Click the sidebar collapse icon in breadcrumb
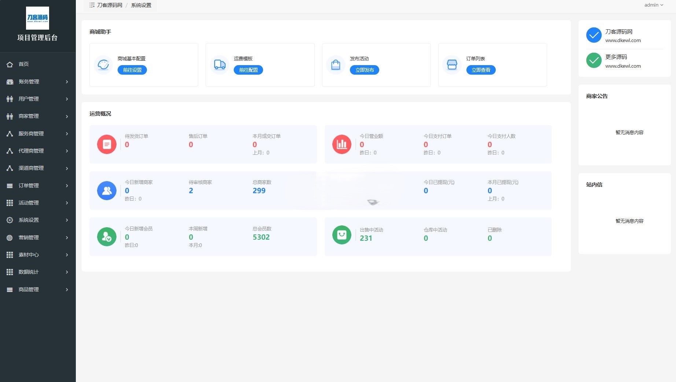The height and width of the screenshot is (382, 676). [x=92, y=5]
